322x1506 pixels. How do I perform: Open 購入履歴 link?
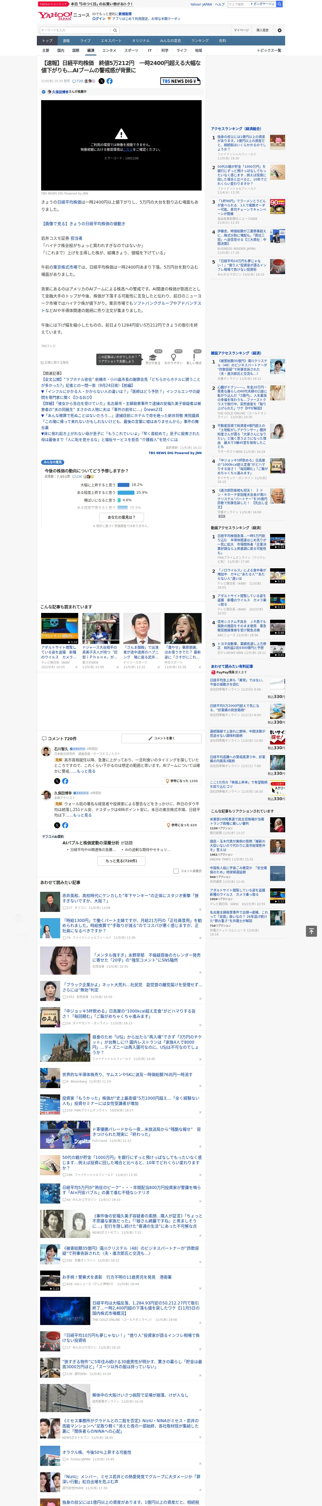[262, 30]
